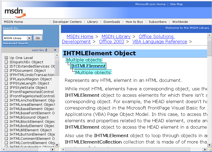Expand the top Multiple objects node
Viewport: 212px width, 152px height.
coord(84,60)
